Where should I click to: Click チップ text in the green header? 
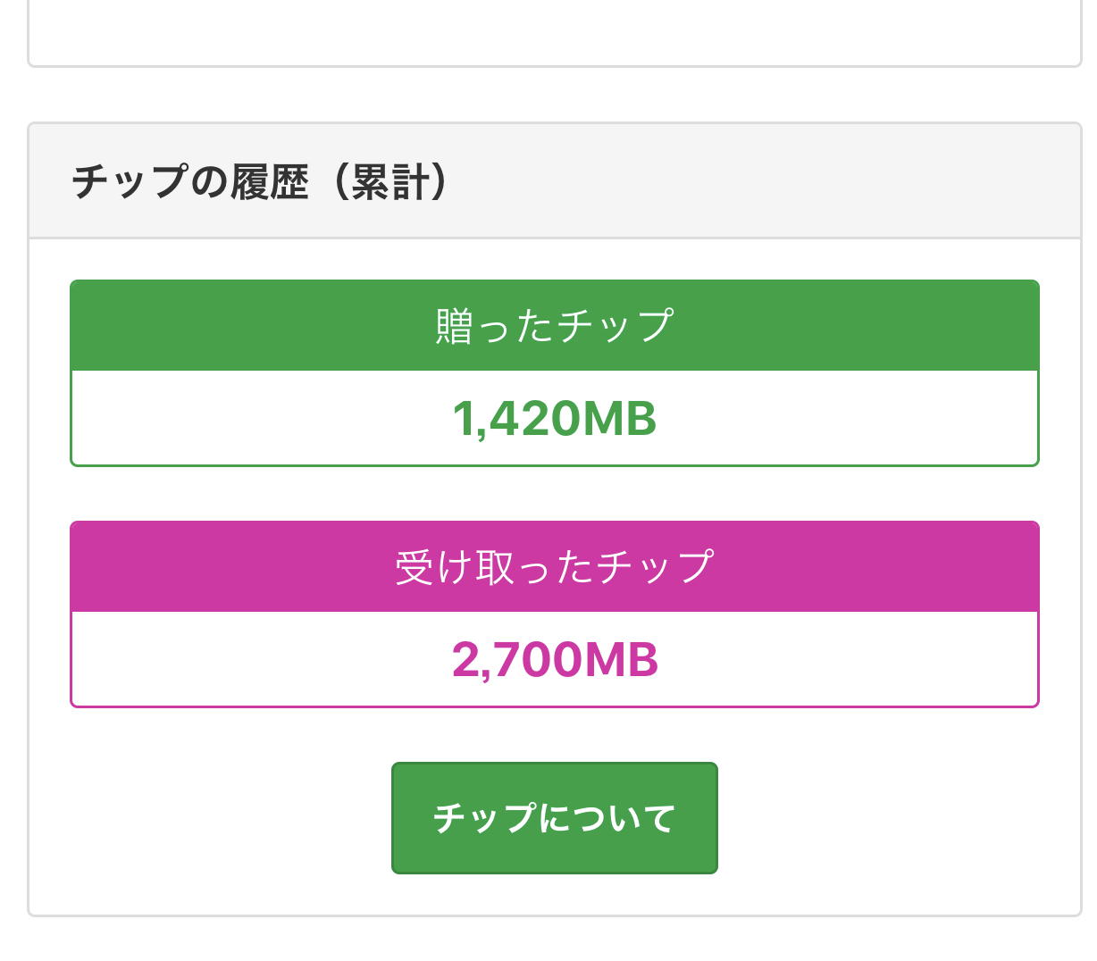coord(615,326)
